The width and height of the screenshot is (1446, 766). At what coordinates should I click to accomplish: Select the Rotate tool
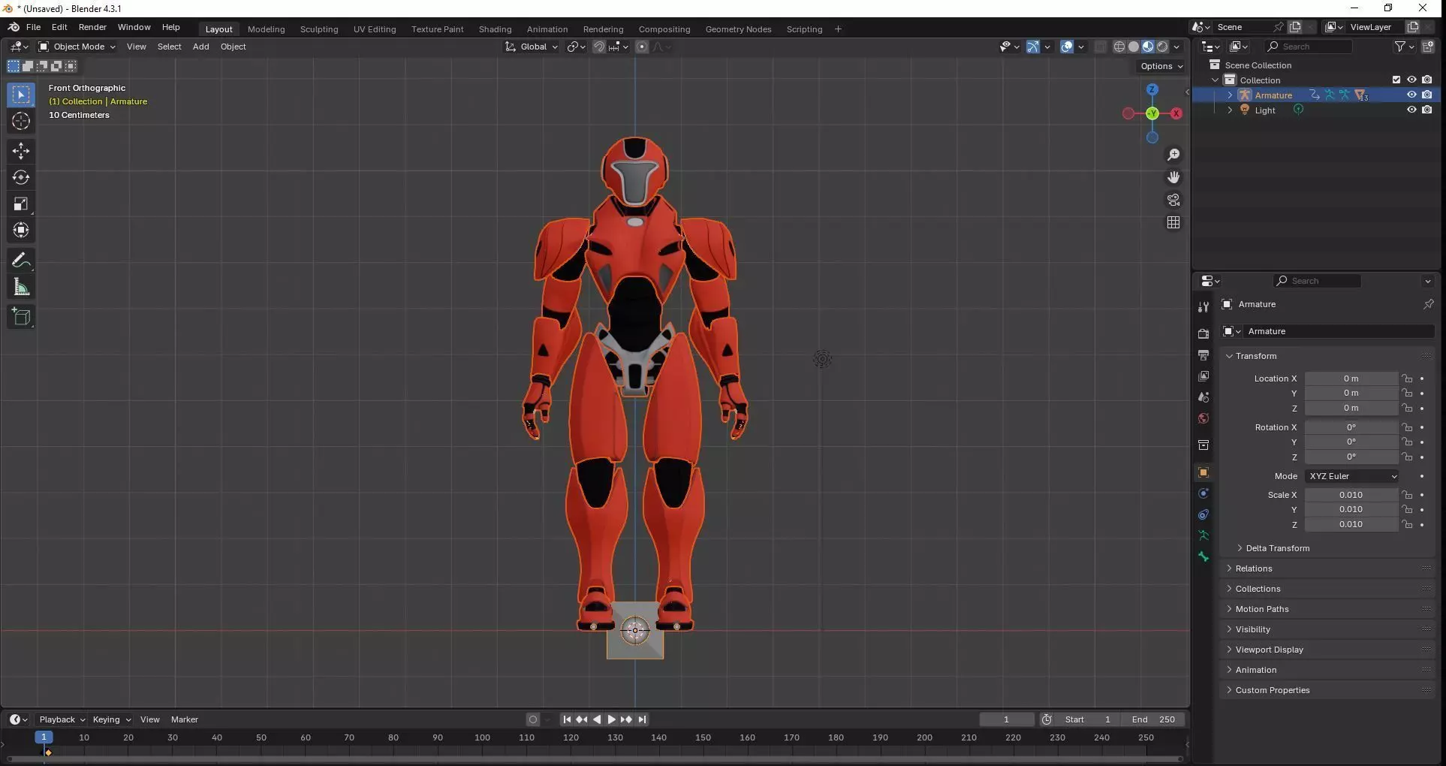(21, 177)
